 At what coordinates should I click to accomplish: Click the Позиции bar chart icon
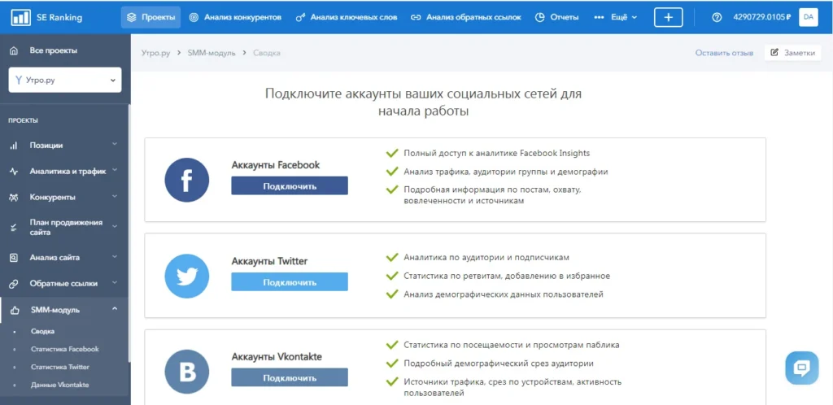14,145
